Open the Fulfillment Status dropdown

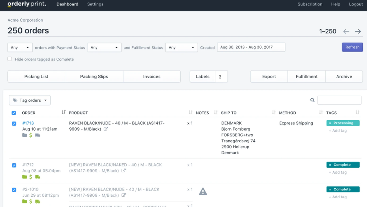click(x=181, y=47)
